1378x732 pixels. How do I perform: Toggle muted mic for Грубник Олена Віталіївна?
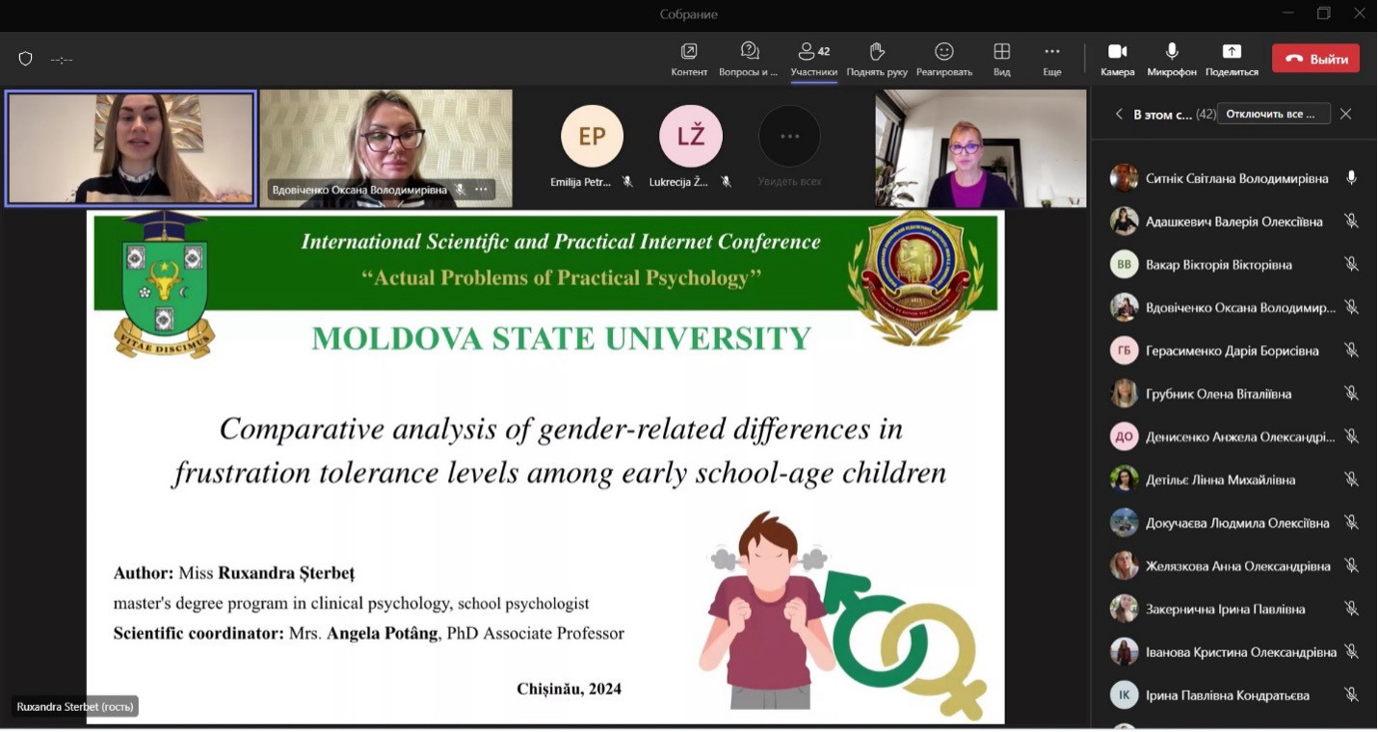[1352, 393]
